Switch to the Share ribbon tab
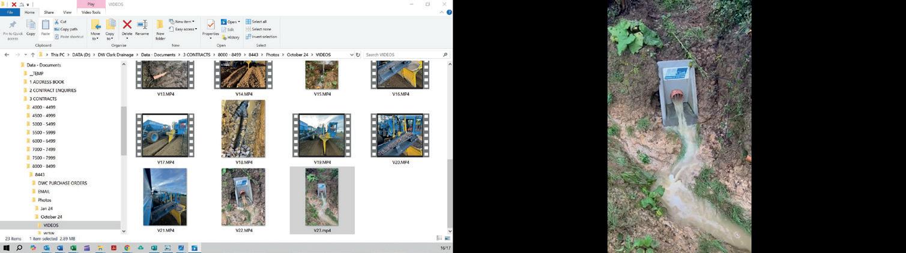 point(49,12)
